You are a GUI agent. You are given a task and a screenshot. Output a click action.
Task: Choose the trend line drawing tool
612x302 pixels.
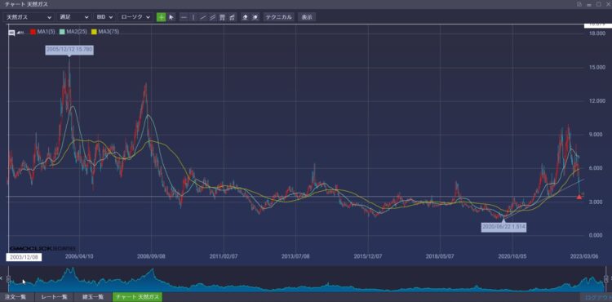tap(203, 17)
